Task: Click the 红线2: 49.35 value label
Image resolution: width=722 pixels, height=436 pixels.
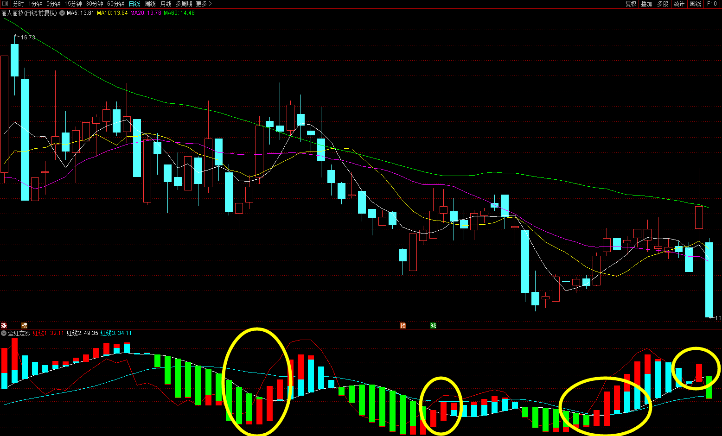Action: tap(82, 333)
